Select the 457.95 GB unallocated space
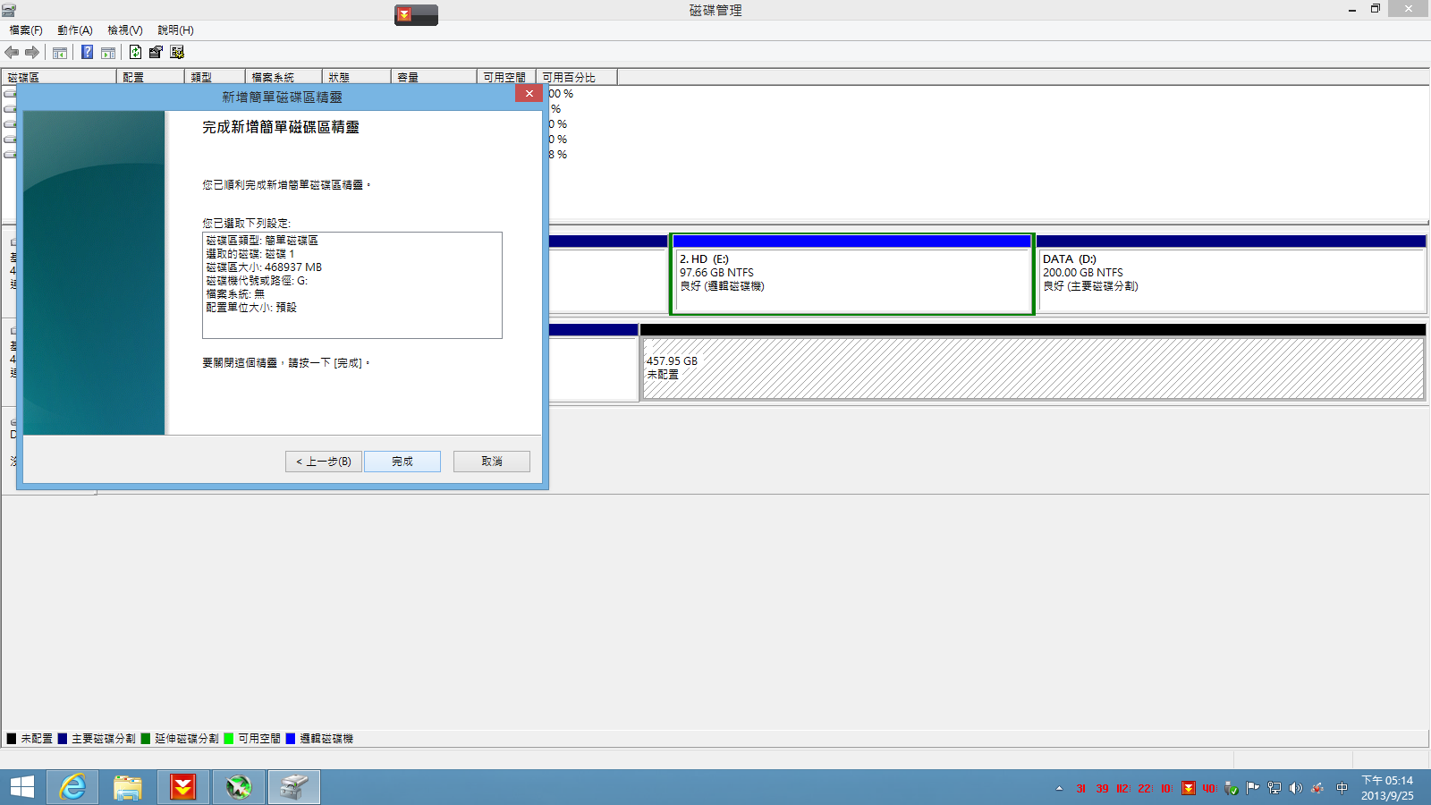Screen dimensions: 1431x805 pyautogui.click(x=1033, y=363)
